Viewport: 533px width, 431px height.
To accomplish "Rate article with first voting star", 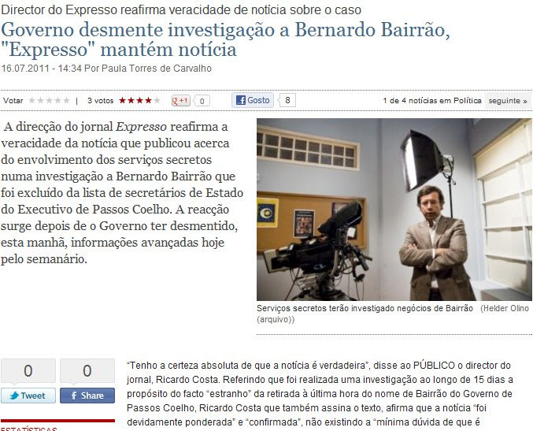I will point(32,101).
